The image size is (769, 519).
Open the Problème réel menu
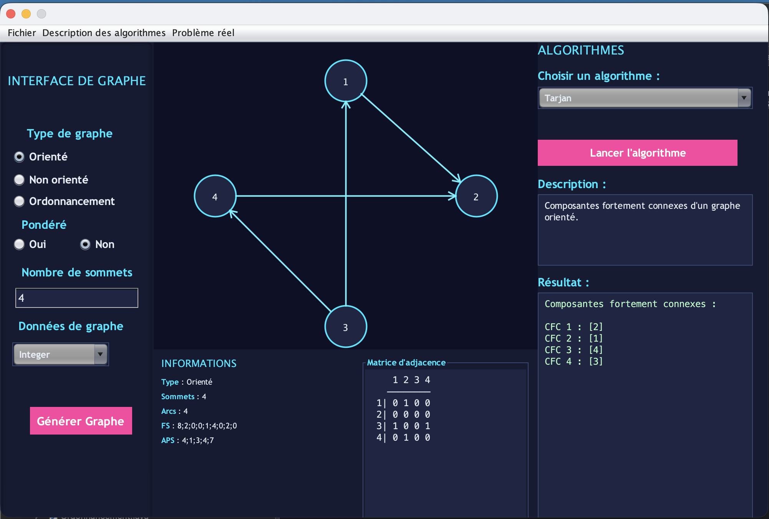click(203, 33)
